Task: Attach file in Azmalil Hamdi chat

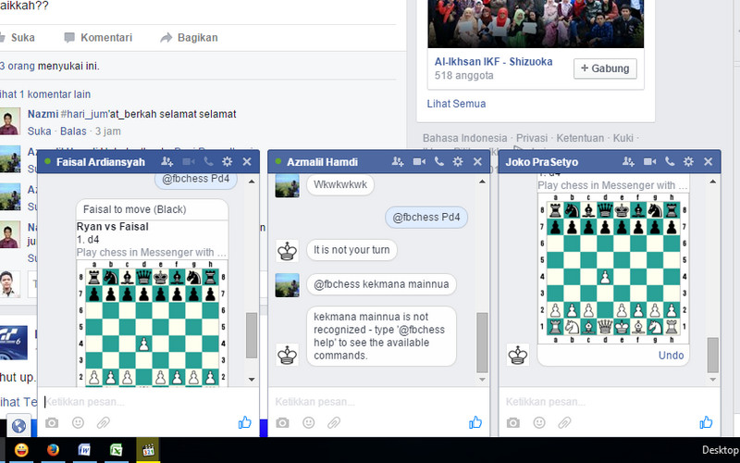Action: pos(334,422)
